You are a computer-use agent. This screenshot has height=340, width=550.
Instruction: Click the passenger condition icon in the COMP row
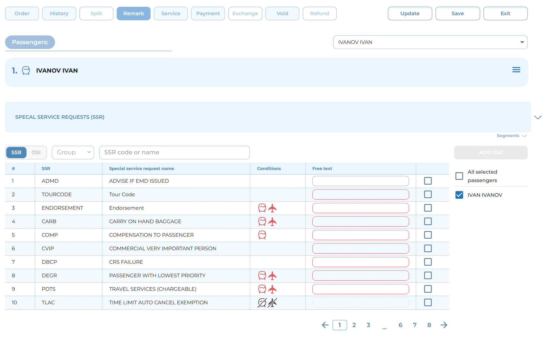(262, 235)
